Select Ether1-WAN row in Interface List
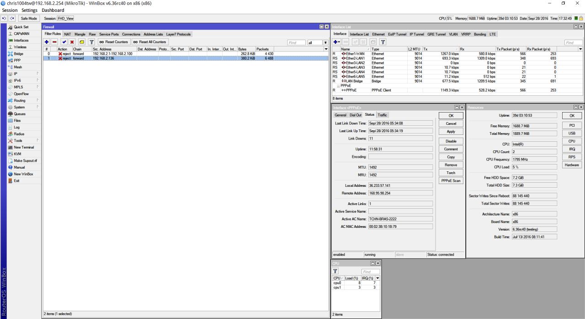585x319 pixels. pos(457,53)
